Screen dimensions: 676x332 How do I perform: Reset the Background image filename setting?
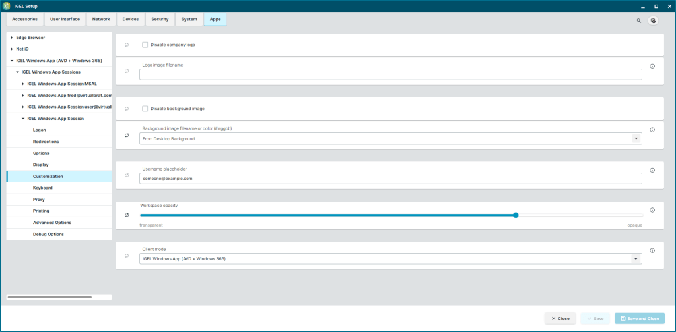pos(127,135)
